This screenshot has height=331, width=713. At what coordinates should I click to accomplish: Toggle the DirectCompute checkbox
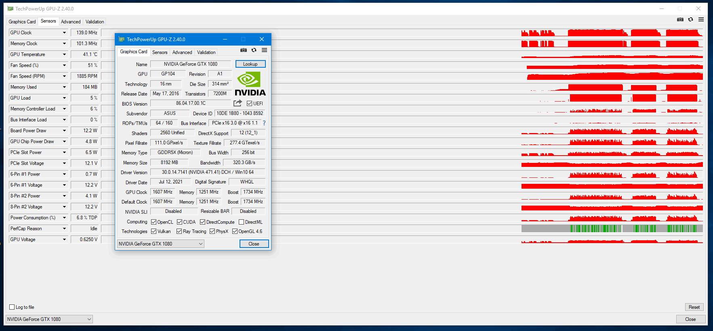point(202,222)
